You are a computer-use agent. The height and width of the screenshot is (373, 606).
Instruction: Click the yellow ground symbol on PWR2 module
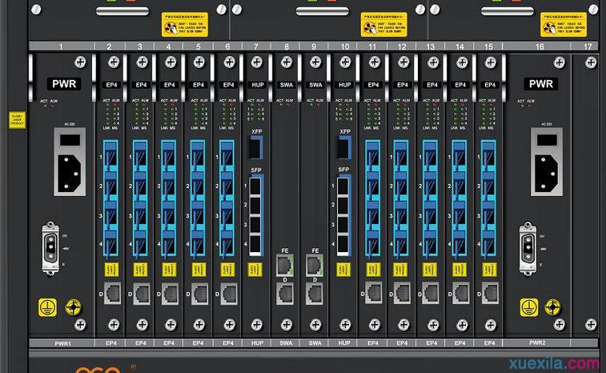point(528,305)
